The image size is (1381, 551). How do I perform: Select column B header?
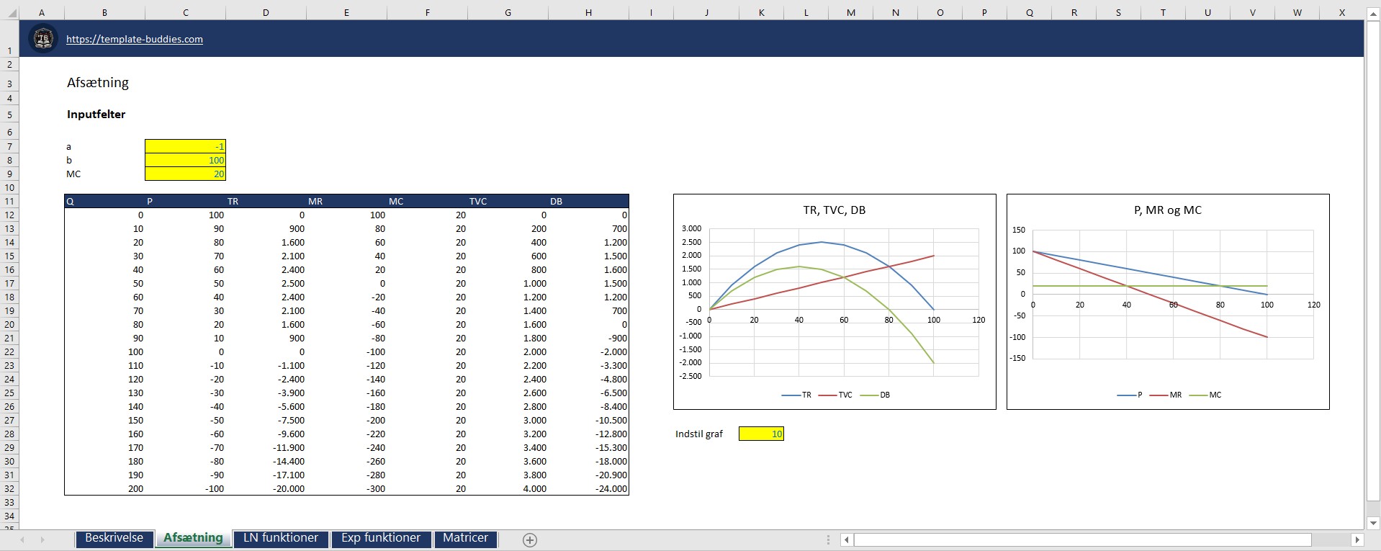click(104, 13)
